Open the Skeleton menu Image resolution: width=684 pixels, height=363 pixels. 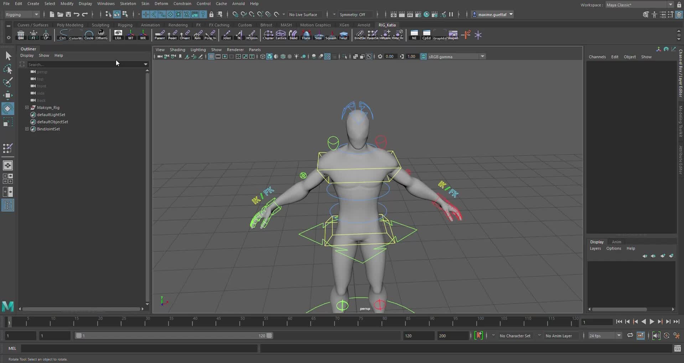tap(128, 4)
